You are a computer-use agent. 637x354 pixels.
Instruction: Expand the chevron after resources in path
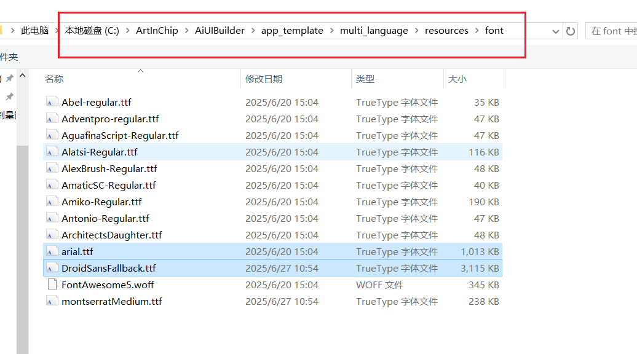[477, 31]
